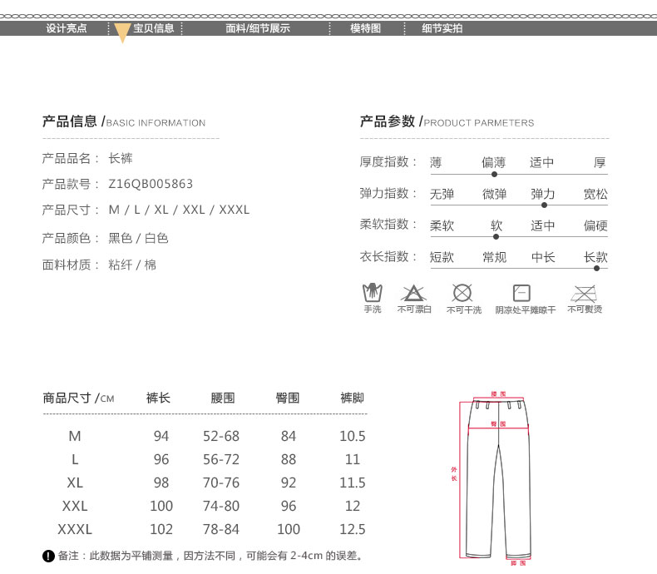The width and height of the screenshot is (657, 574).
Task: Click pants length value 102
Action: point(161,529)
